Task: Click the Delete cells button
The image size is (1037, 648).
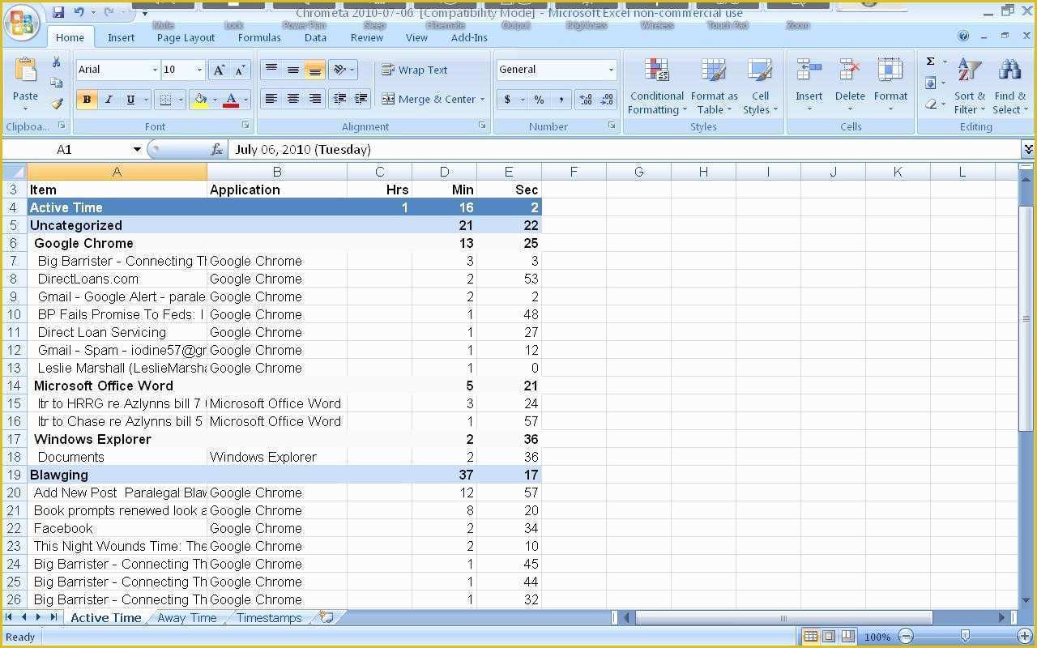Action: (850, 87)
